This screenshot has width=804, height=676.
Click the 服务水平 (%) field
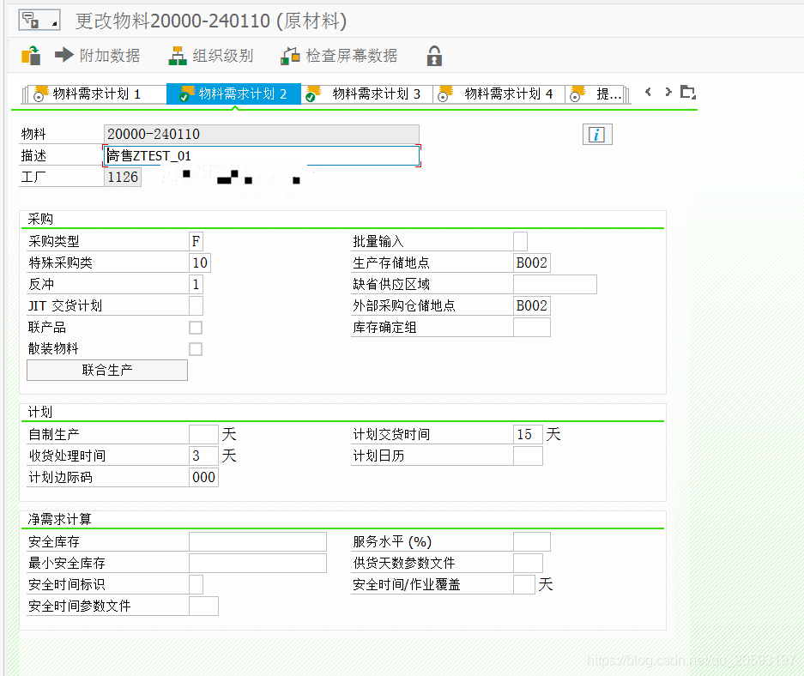coord(532,541)
